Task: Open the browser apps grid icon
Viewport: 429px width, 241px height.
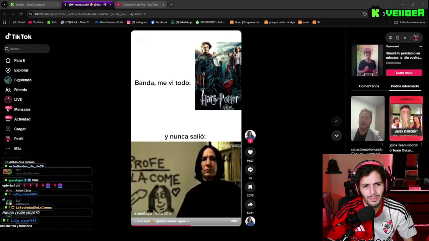Action: point(4,22)
